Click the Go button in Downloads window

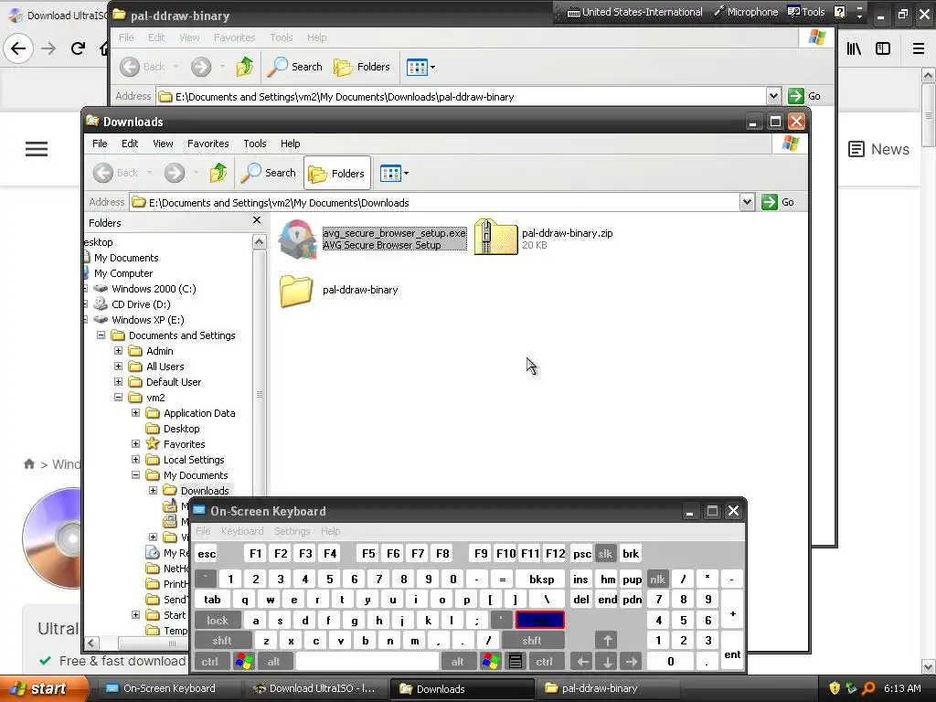(778, 202)
